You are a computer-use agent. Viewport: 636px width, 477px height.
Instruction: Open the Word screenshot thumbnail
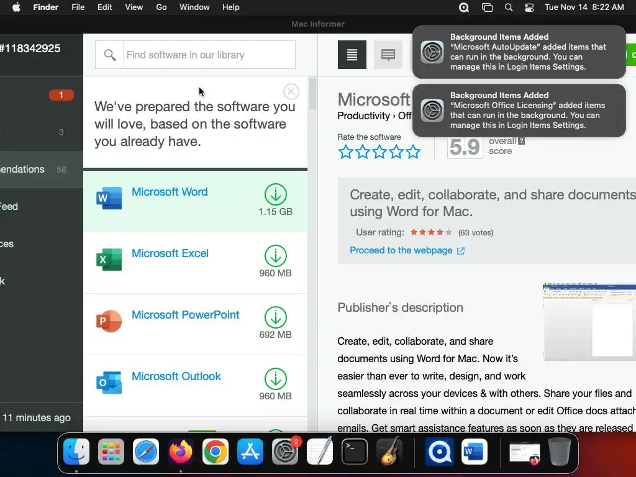[589, 322]
